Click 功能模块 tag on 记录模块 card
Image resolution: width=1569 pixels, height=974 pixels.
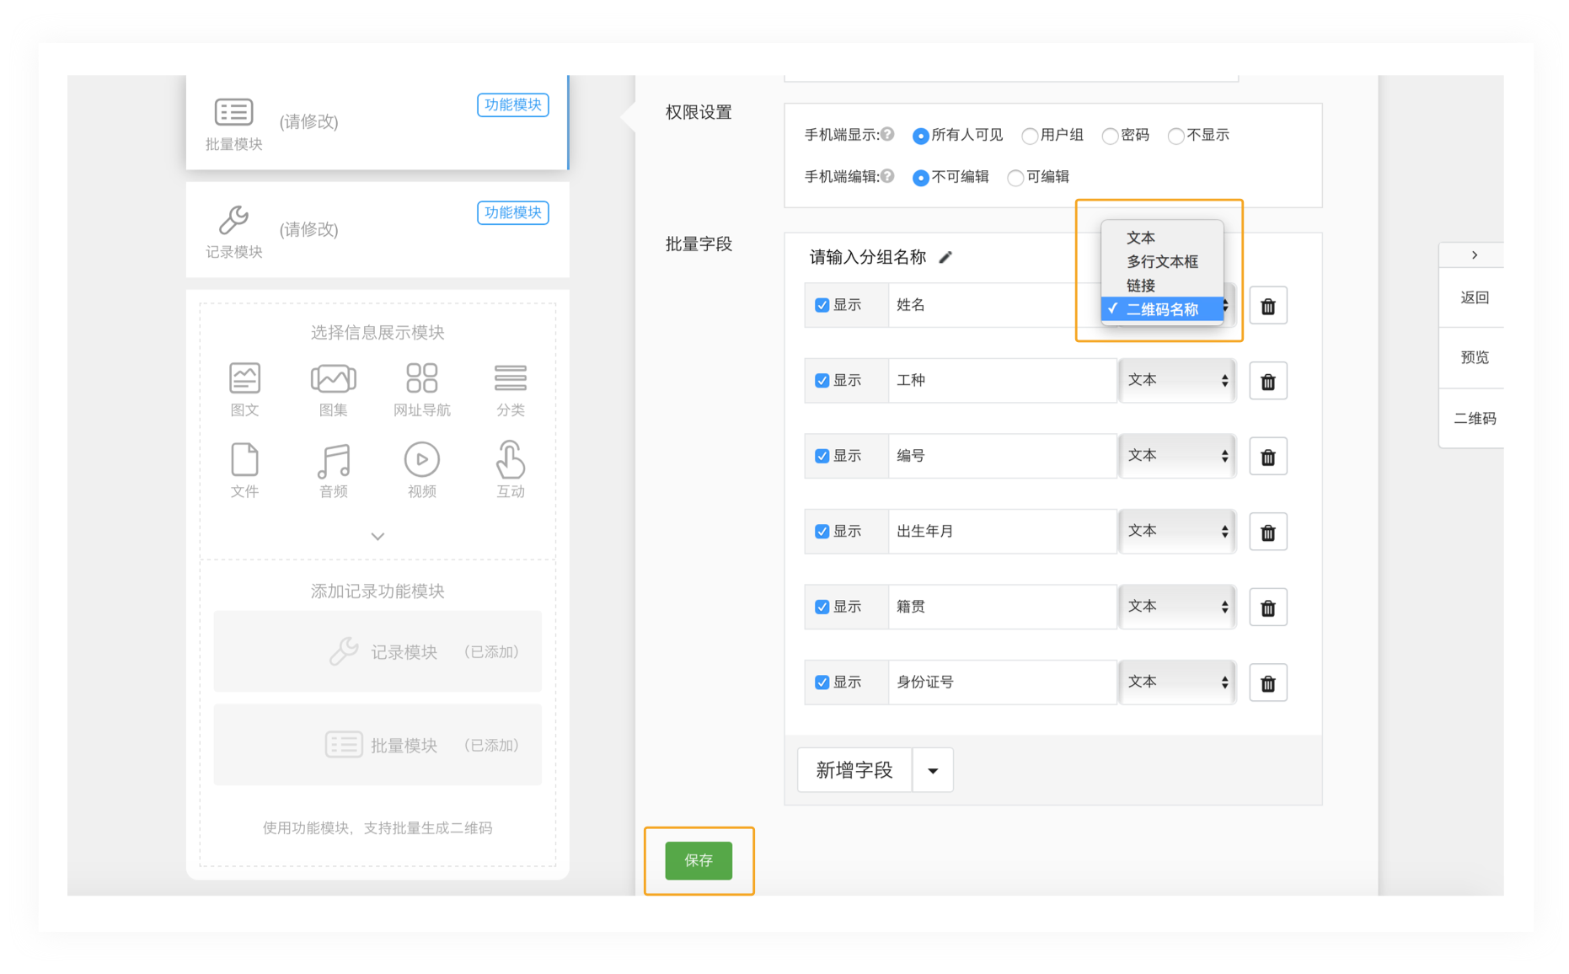(512, 212)
